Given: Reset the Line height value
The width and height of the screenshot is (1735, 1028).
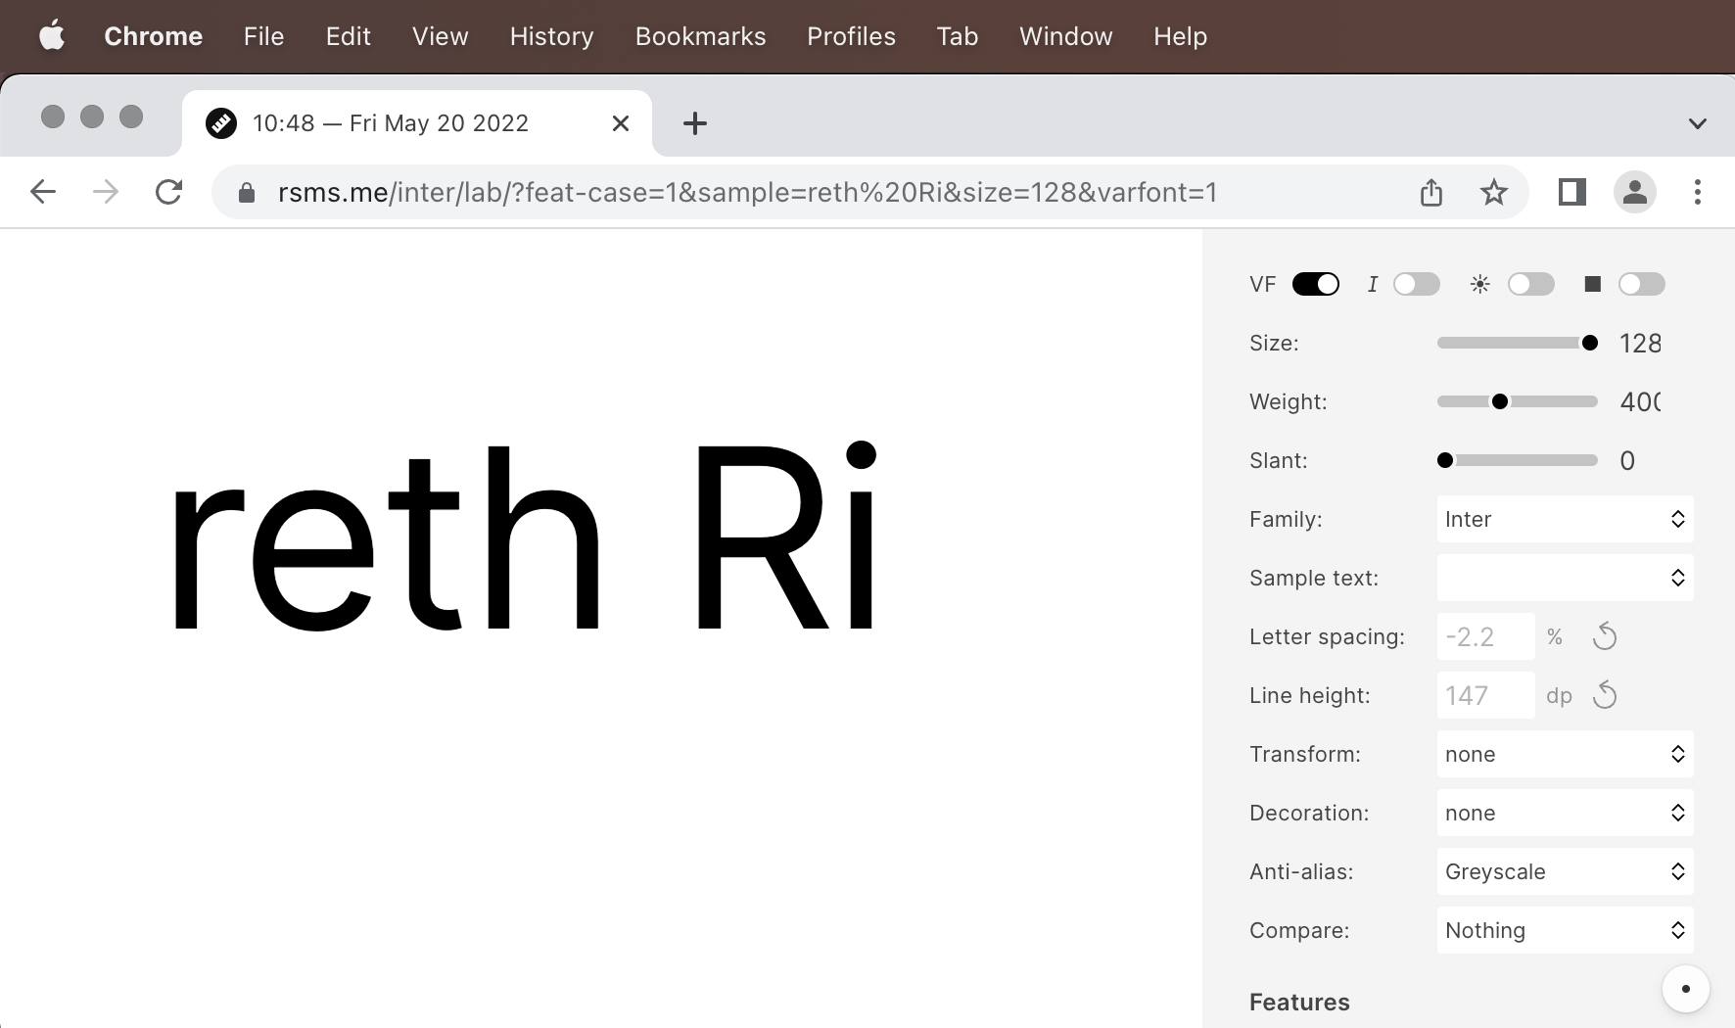Looking at the screenshot, I should tap(1605, 695).
